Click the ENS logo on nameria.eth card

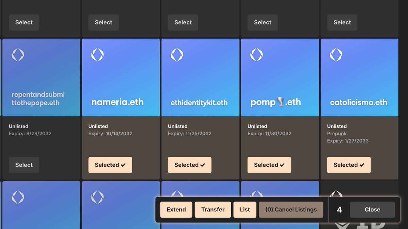click(97, 55)
